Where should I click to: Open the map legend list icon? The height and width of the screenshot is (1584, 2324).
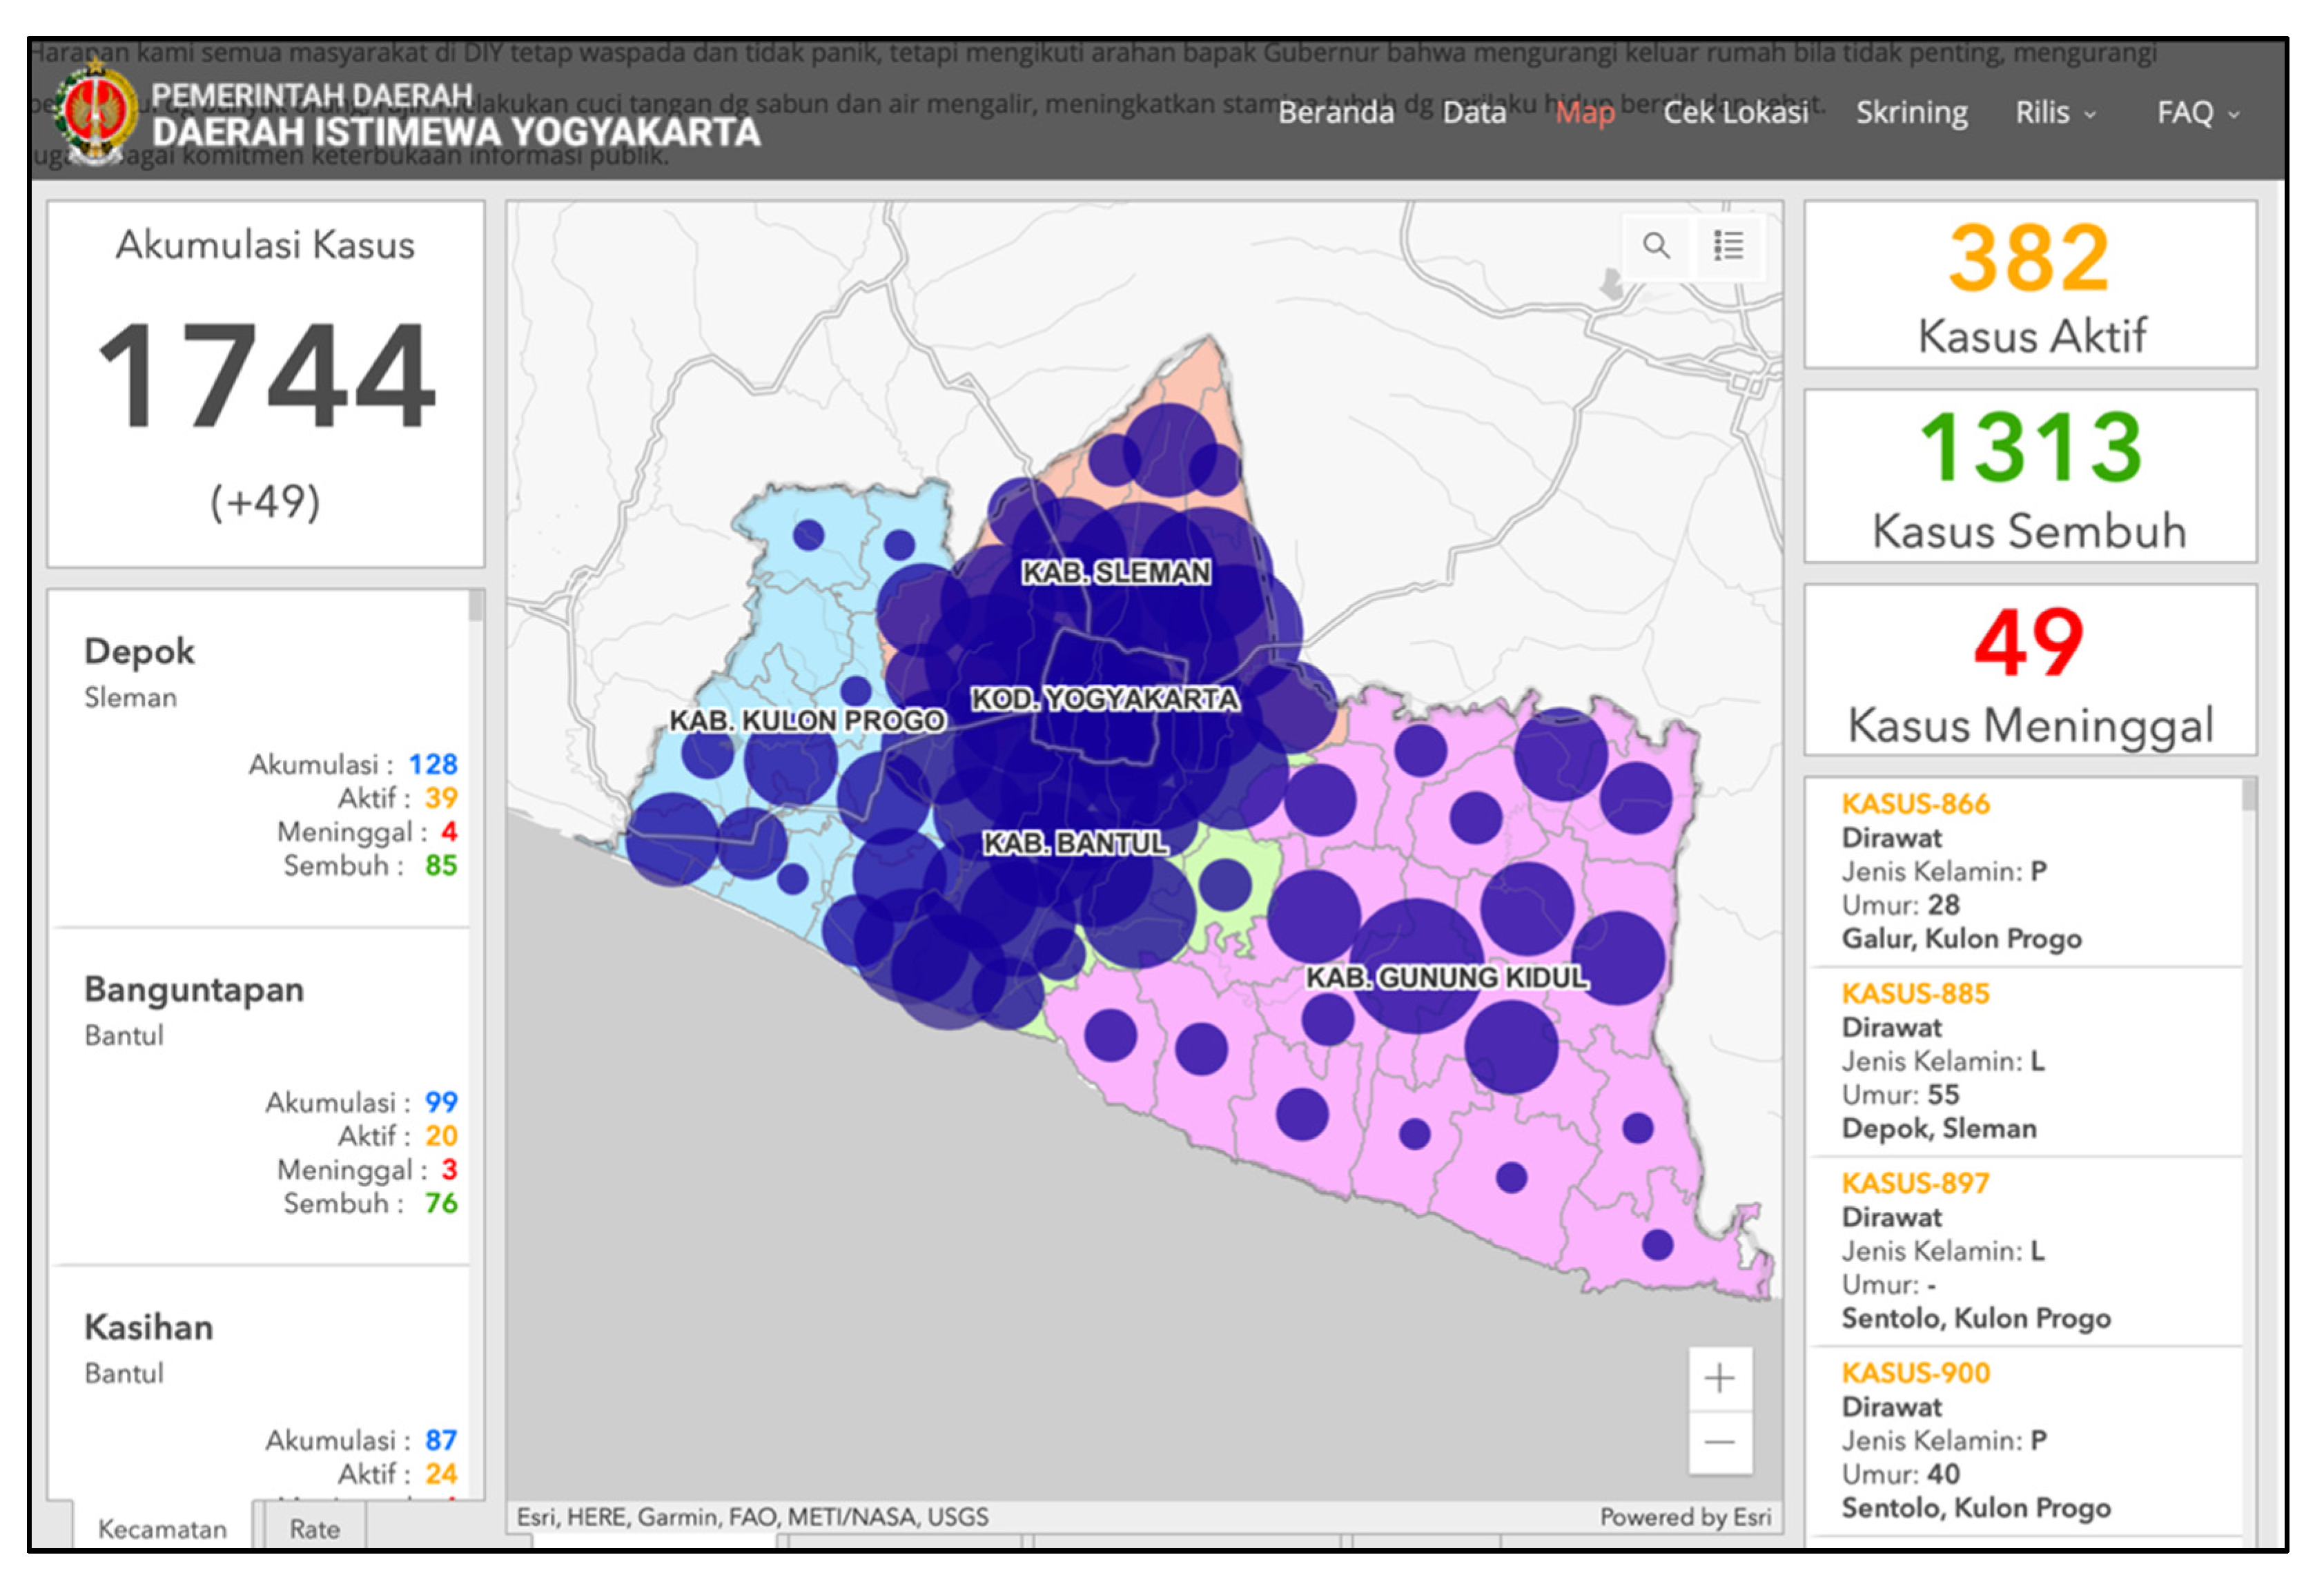[x=1728, y=245]
